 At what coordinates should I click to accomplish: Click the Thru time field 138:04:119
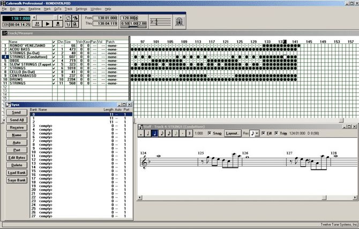[x=105, y=24]
